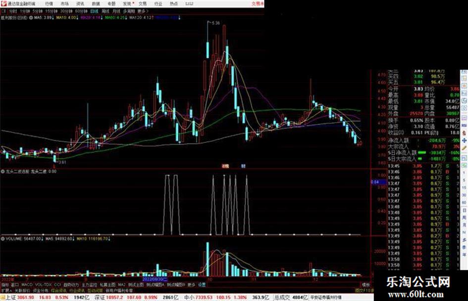Select the 15 minute period in right sidebar
468x301 pixels.
pyautogui.click(x=464, y=188)
